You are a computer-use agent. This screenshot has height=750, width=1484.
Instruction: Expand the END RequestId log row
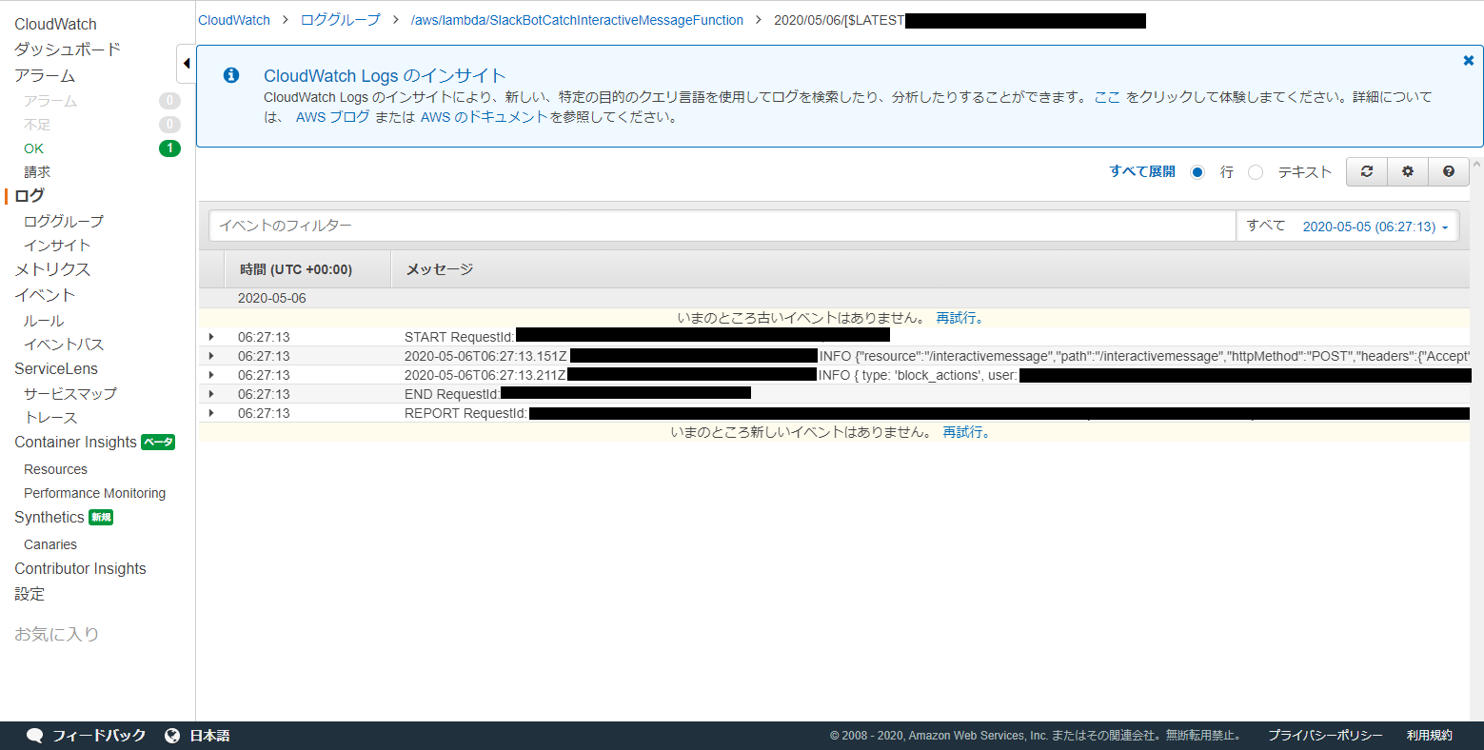pos(211,394)
